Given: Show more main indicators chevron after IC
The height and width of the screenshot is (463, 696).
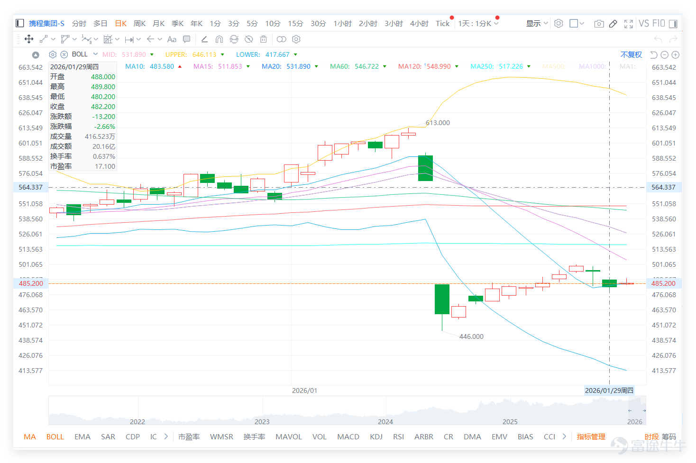Looking at the screenshot, I should pos(166,436).
